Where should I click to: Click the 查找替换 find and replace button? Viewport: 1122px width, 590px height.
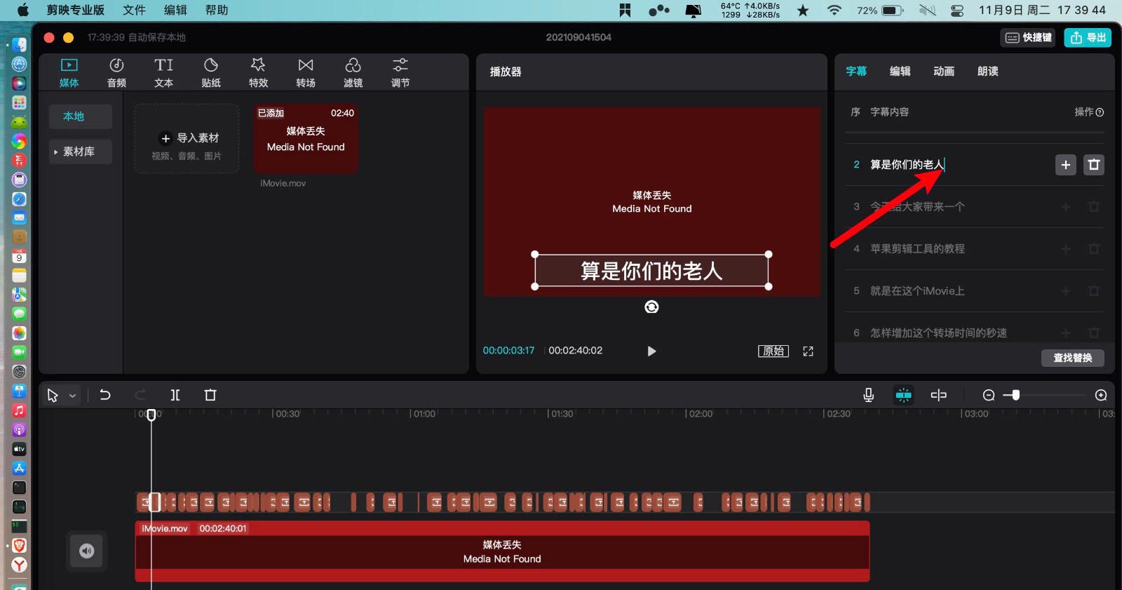tap(1072, 358)
